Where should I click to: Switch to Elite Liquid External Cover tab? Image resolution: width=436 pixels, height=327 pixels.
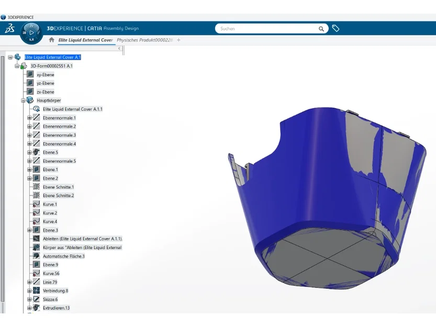(x=85, y=40)
